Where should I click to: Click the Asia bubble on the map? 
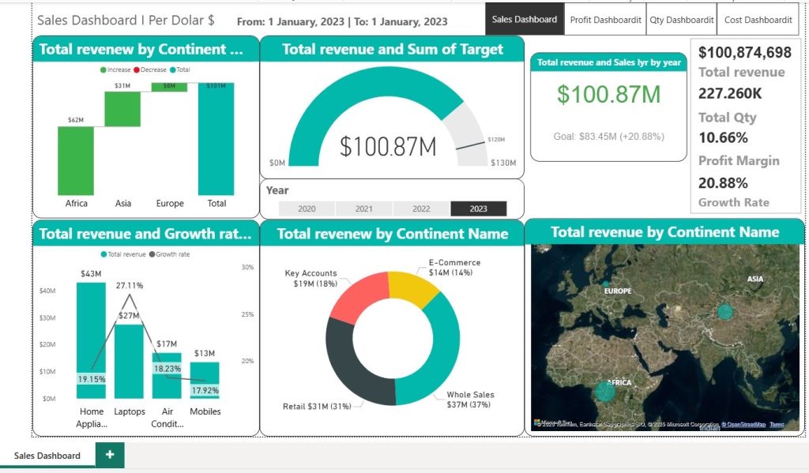725,311
